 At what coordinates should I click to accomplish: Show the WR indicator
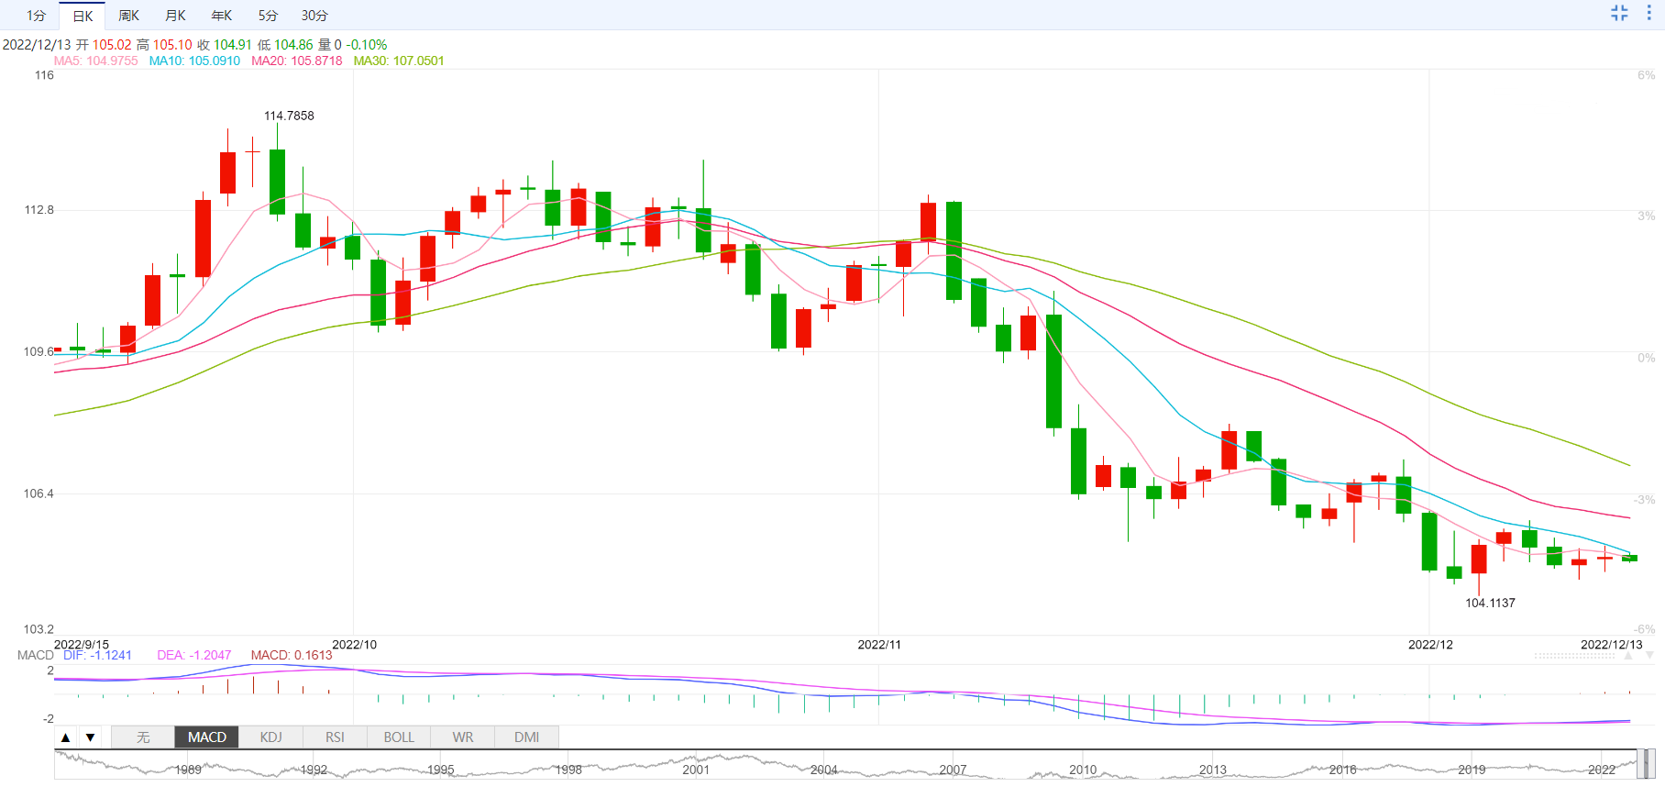tap(463, 737)
